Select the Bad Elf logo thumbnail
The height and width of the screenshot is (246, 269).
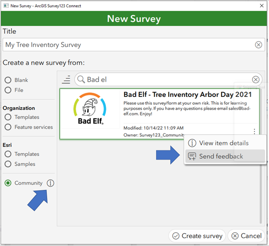tap(90, 109)
